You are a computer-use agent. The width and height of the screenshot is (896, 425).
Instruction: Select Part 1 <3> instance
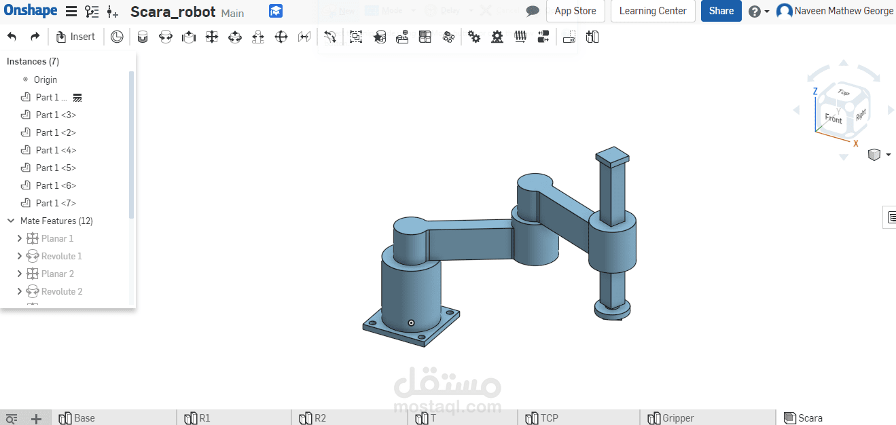[x=56, y=115]
